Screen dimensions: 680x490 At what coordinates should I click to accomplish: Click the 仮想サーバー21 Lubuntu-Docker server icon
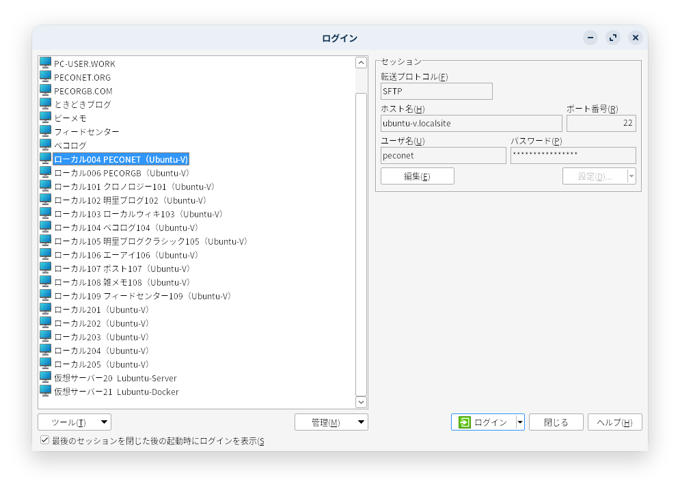pyautogui.click(x=44, y=392)
